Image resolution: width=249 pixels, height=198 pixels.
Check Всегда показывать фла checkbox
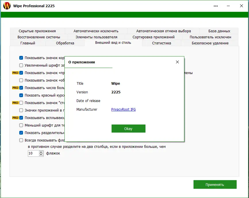click(x=21, y=140)
